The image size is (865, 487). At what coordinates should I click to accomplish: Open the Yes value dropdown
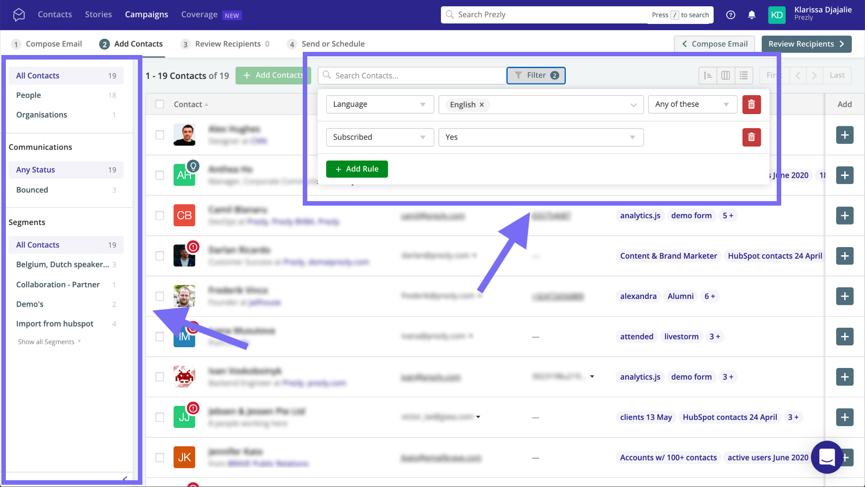(x=541, y=138)
